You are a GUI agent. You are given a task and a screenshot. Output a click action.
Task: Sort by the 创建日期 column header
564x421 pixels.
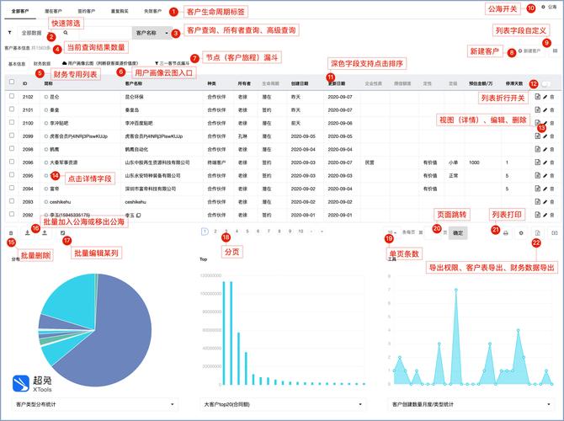300,83
